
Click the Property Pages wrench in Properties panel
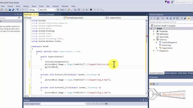pos(157,84)
